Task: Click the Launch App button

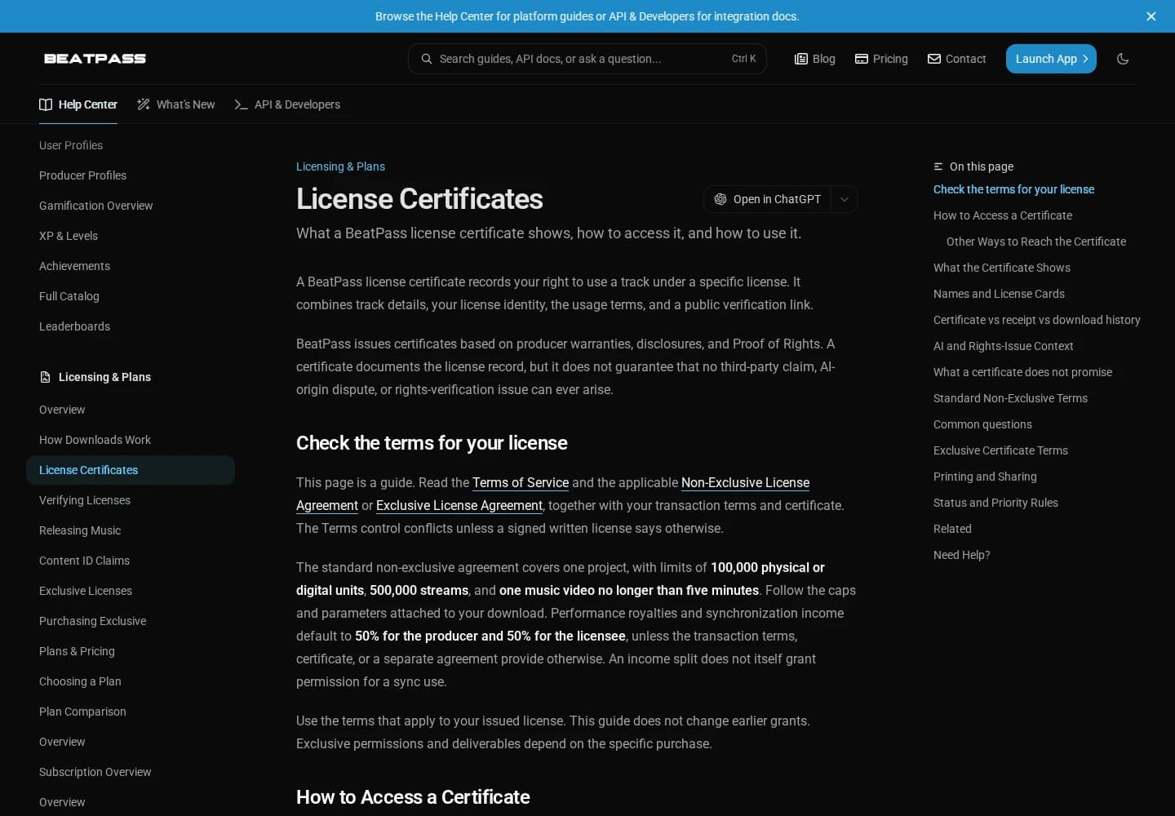Action: (1051, 59)
